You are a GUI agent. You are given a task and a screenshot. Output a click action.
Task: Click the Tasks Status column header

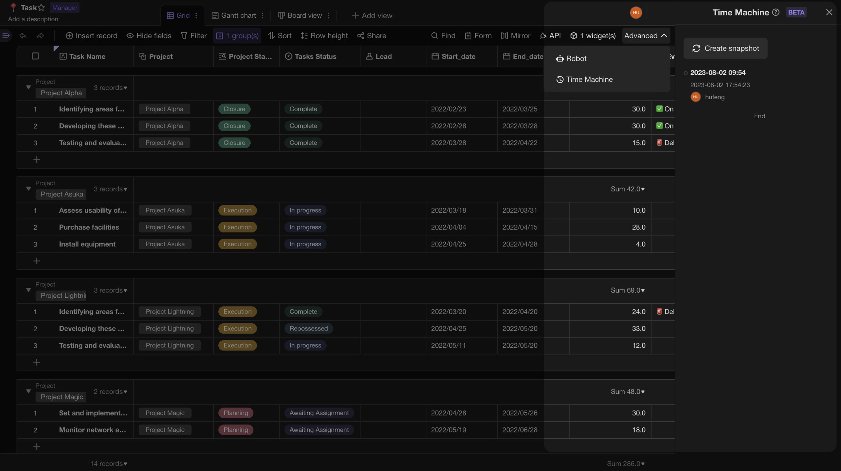320,57
